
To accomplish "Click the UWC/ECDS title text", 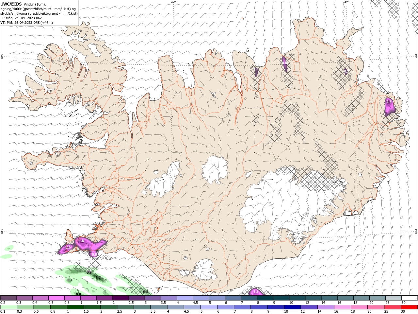I will click(x=11, y=4).
